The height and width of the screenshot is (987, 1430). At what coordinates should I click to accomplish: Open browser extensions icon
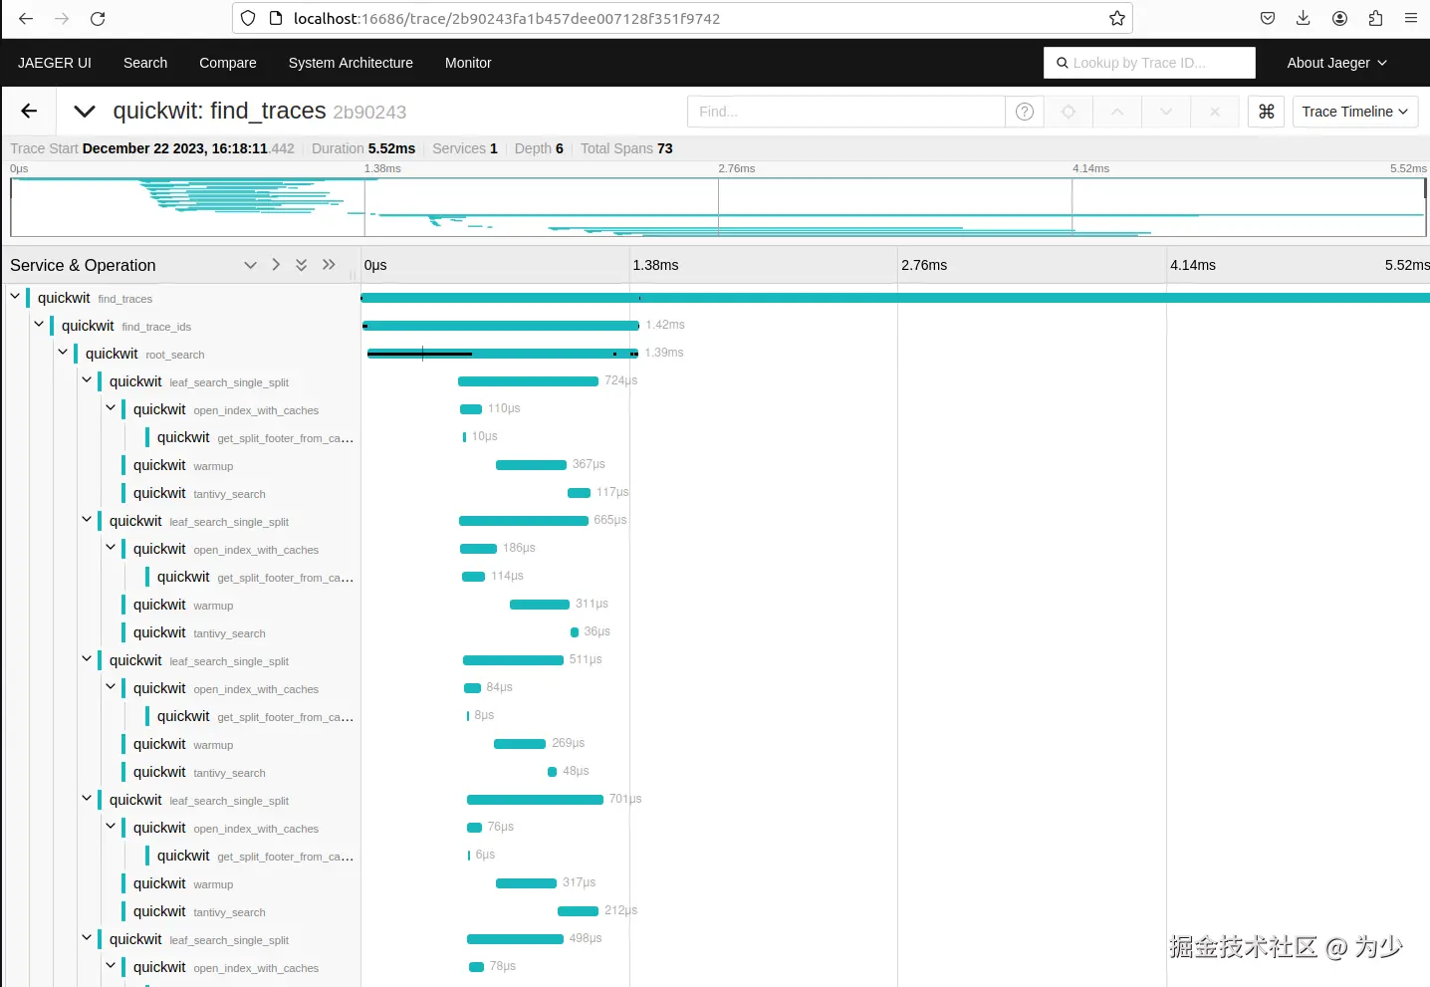coord(1375,18)
